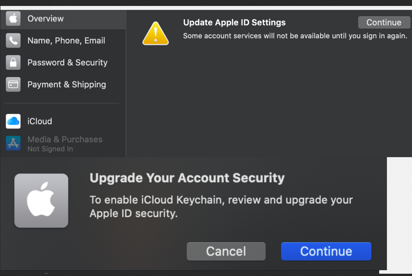Image resolution: width=412 pixels, height=276 pixels.
Task: Click the credit card icon for Payment & Shipping
Action: pos(13,85)
